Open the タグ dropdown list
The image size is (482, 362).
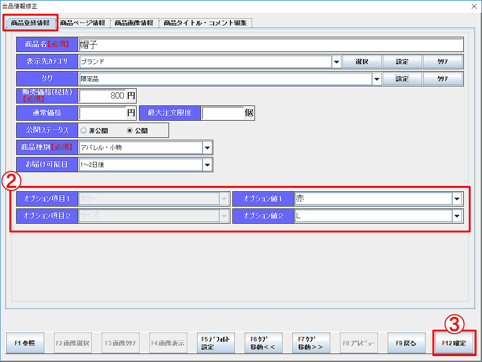377,78
